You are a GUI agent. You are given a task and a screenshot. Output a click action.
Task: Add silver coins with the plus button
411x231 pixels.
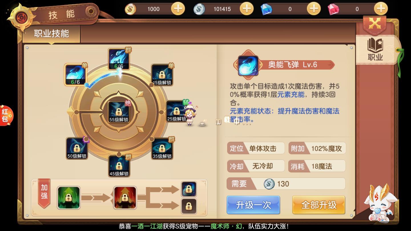(247, 9)
